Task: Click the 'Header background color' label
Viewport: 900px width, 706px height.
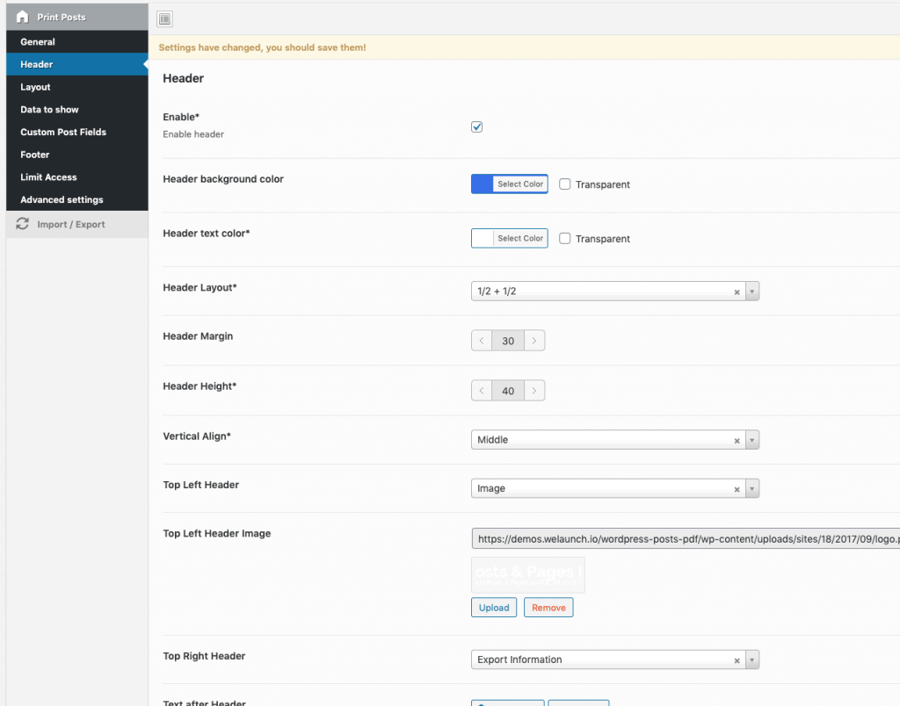Action: (223, 179)
